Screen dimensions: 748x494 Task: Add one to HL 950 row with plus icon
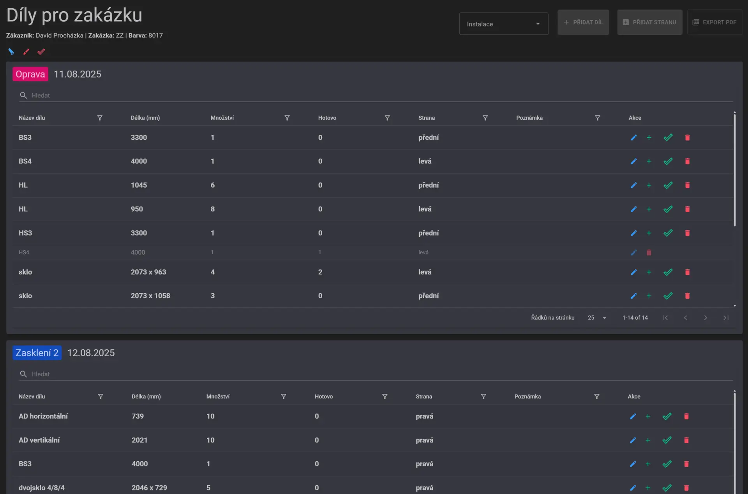click(x=649, y=209)
